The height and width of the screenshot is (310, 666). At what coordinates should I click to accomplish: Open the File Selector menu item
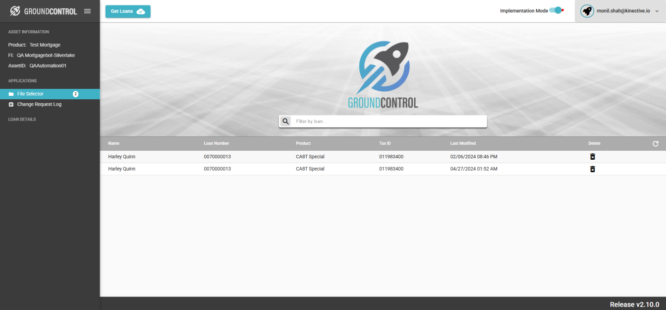point(50,94)
